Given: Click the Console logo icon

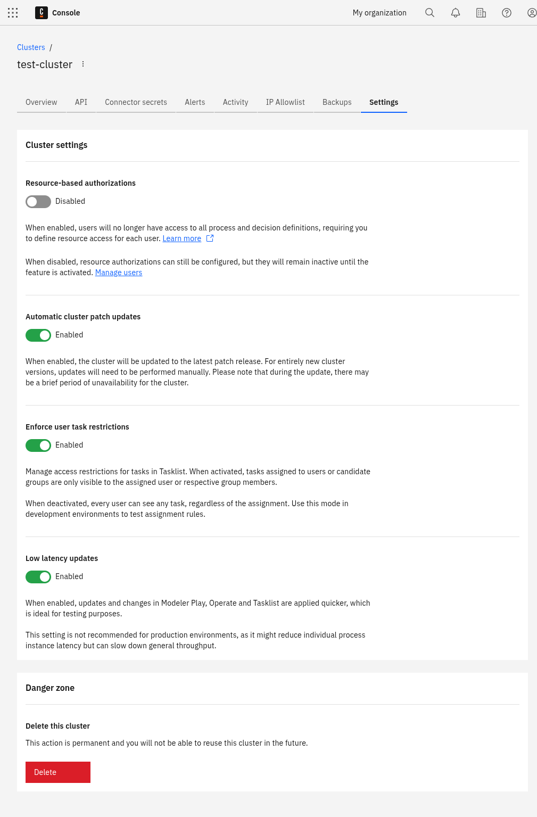Looking at the screenshot, I should (x=40, y=13).
